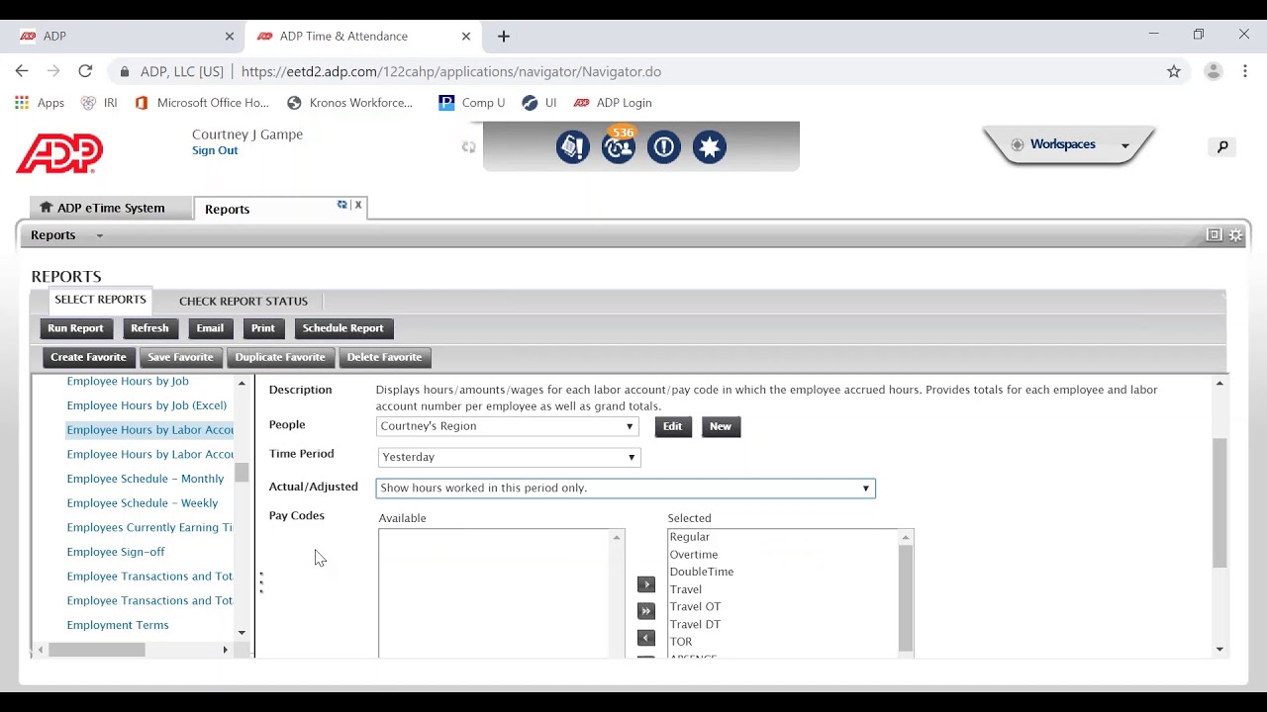Open Employee Hours by Job (Excel) report
1267x712 pixels.
click(x=146, y=405)
